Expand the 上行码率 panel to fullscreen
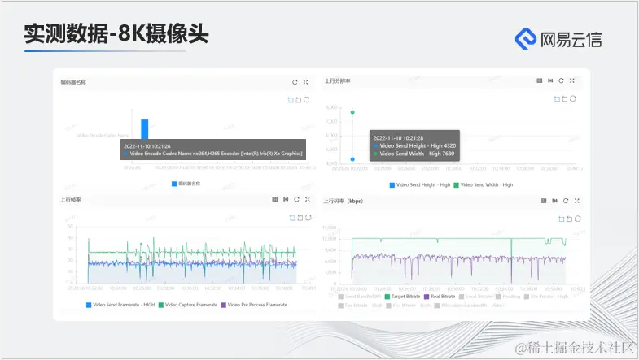This screenshot has height=360, width=639. (x=577, y=201)
